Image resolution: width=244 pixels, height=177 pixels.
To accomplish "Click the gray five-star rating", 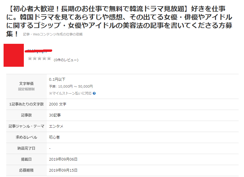I will (39, 58).
